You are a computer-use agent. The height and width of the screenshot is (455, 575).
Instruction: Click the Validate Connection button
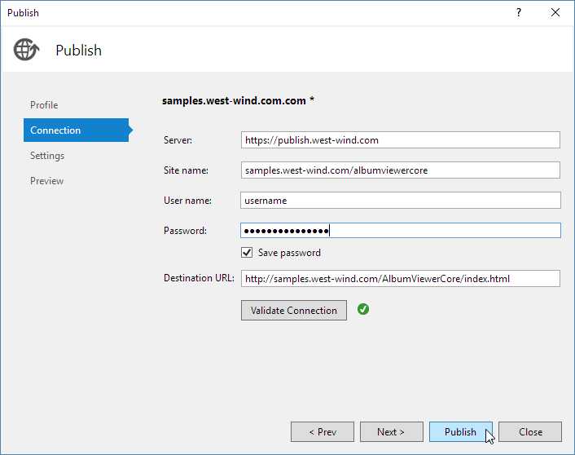coord(293,310)
